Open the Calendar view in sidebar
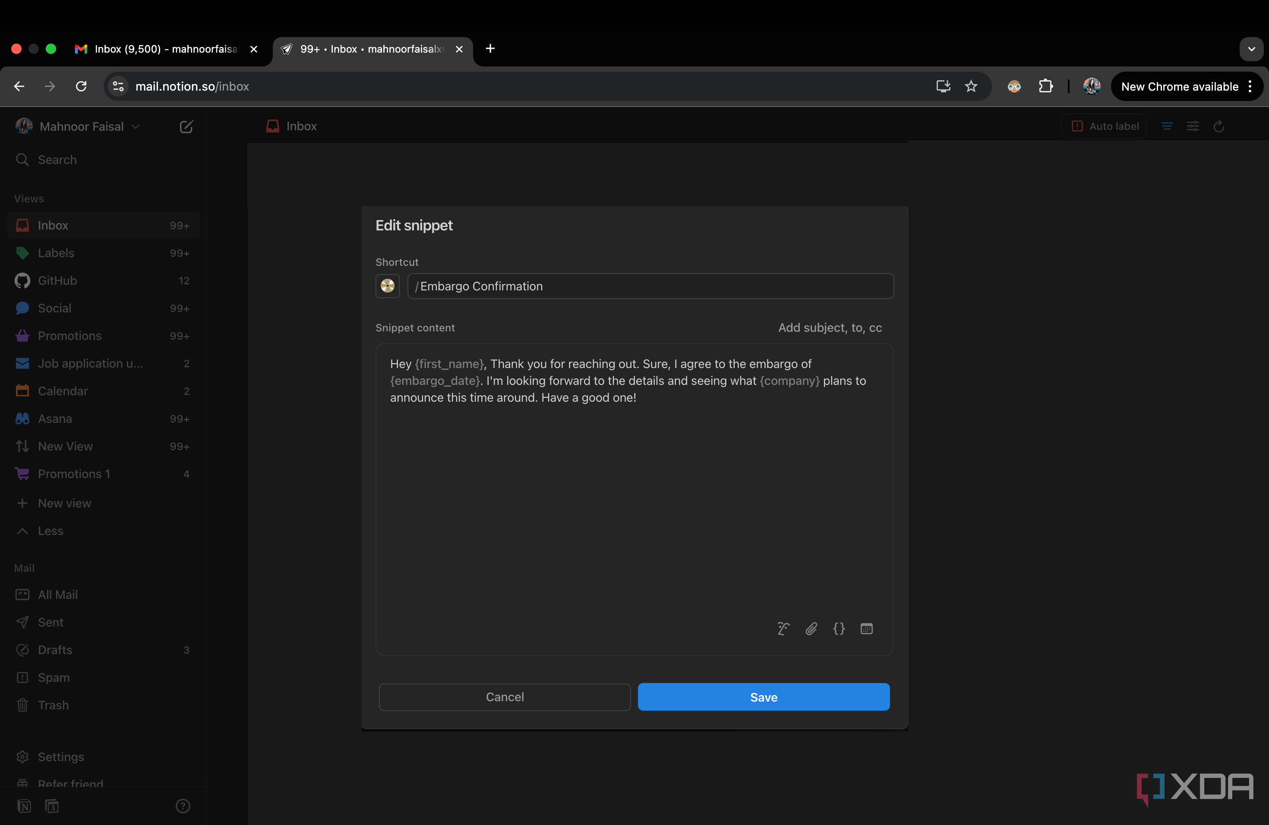Viewport: 1269px width, 825px height. coord(104,391)
